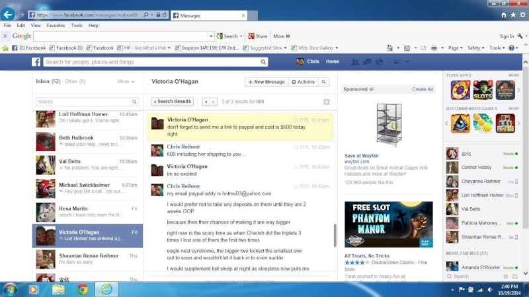
Task: Click the Facebook logo icon
Action: [x=36, y=61]
